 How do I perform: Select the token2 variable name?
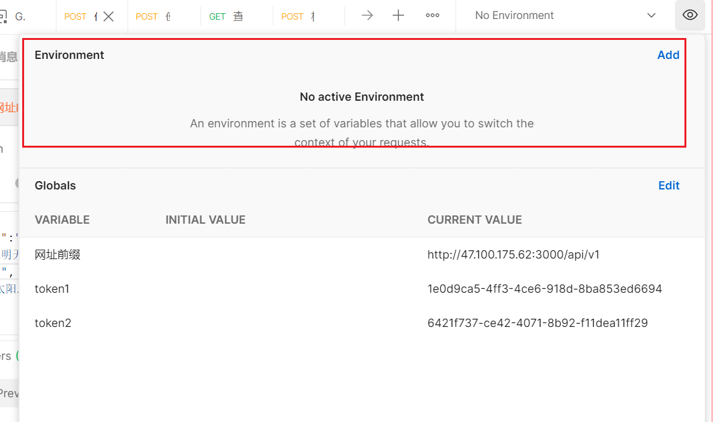[x=53, y=323]
